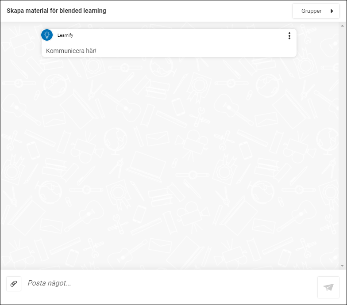This screenshot has height=305, width=347.
Task: Click the scrollbar up arrow
Action: click(x=343, y=26)
